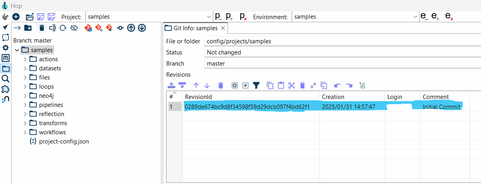This screenshot has width=481, height=184.
Task: Click the Git revert icon
Action: click(x=109, y=28)
